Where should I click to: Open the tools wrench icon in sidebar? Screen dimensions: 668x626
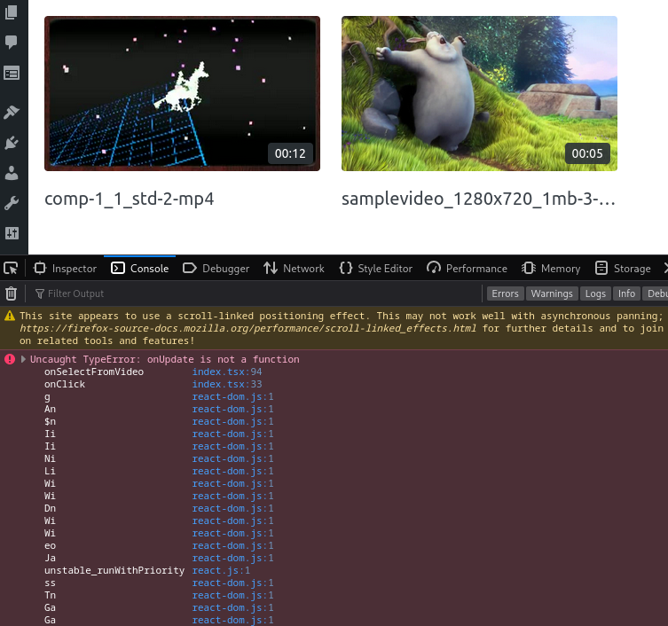pyautogui.click(x=11, y=203)
